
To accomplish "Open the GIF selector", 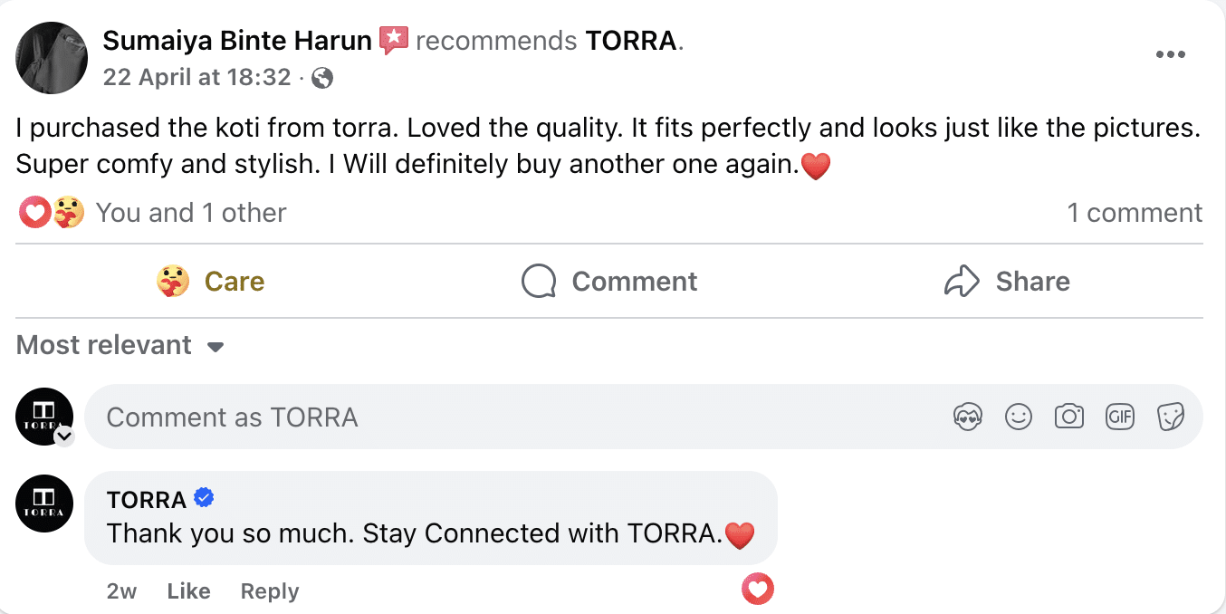I will click(x=1119, y=417).
